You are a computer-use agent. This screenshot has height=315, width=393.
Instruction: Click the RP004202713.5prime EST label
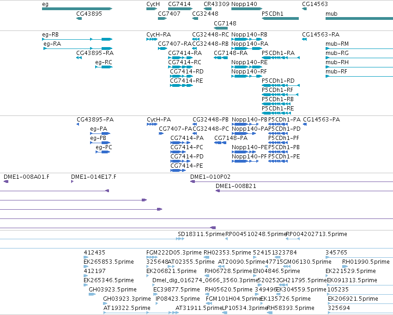(x=316, y=234)
